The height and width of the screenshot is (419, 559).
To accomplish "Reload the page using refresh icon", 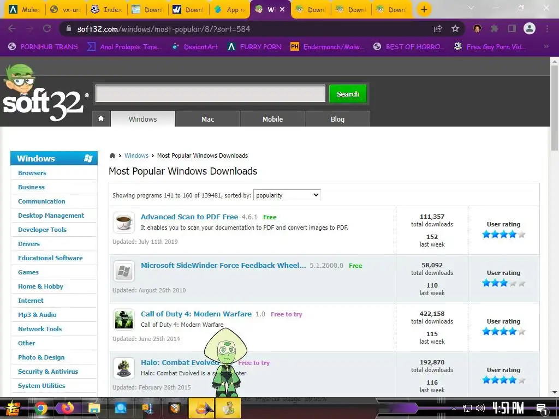I will [47, 29].
